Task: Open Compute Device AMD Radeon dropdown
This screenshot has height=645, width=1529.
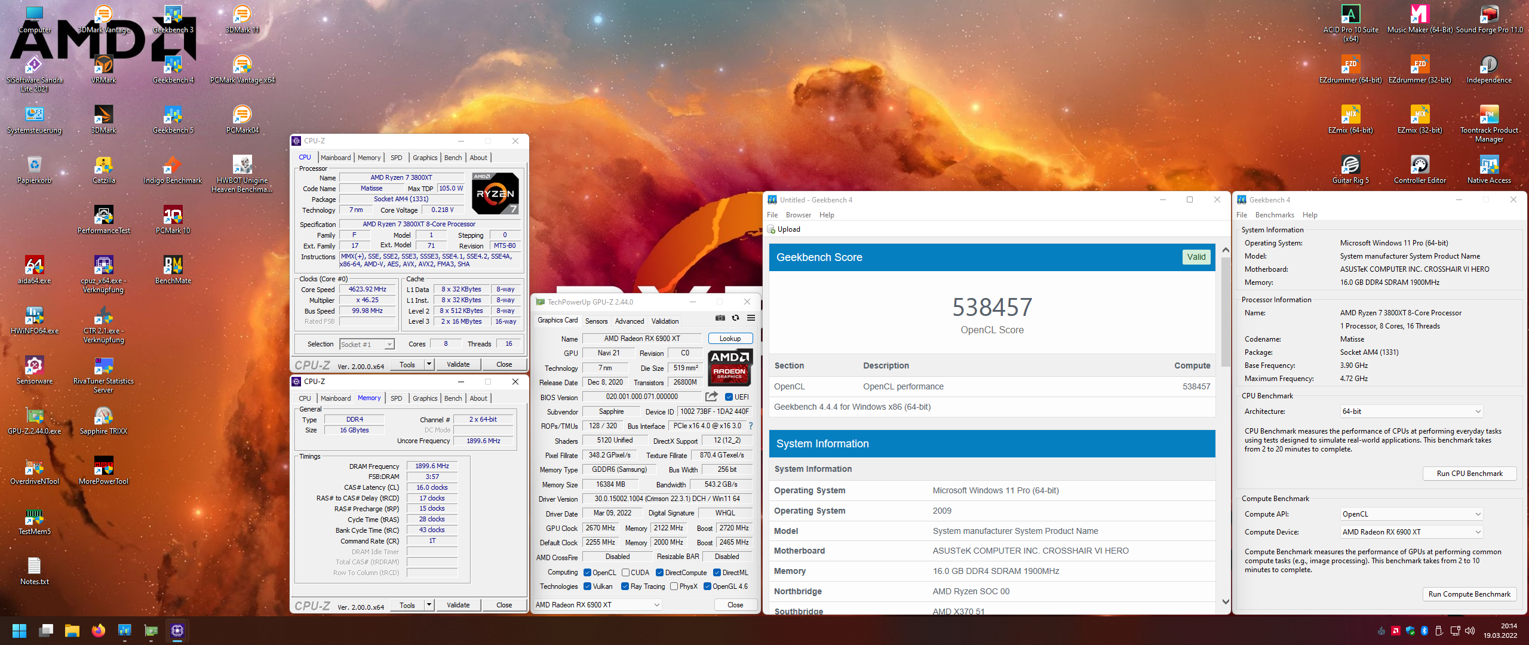Action: (1411, 532)
